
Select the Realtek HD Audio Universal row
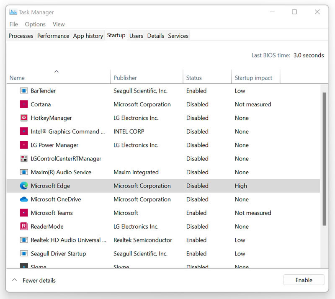point(163,240)
